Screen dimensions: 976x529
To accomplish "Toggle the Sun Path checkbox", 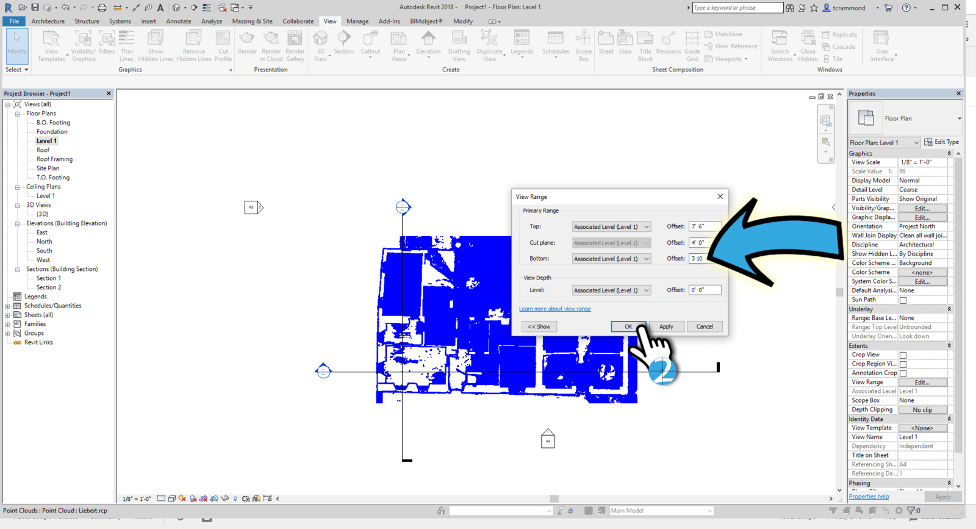I will [x=903, y=300].
